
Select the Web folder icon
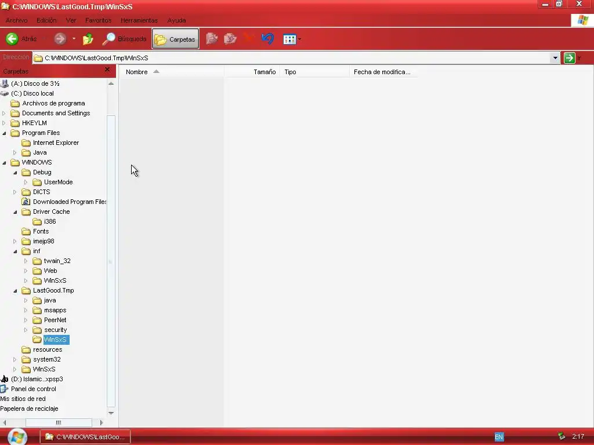point(37,271)
